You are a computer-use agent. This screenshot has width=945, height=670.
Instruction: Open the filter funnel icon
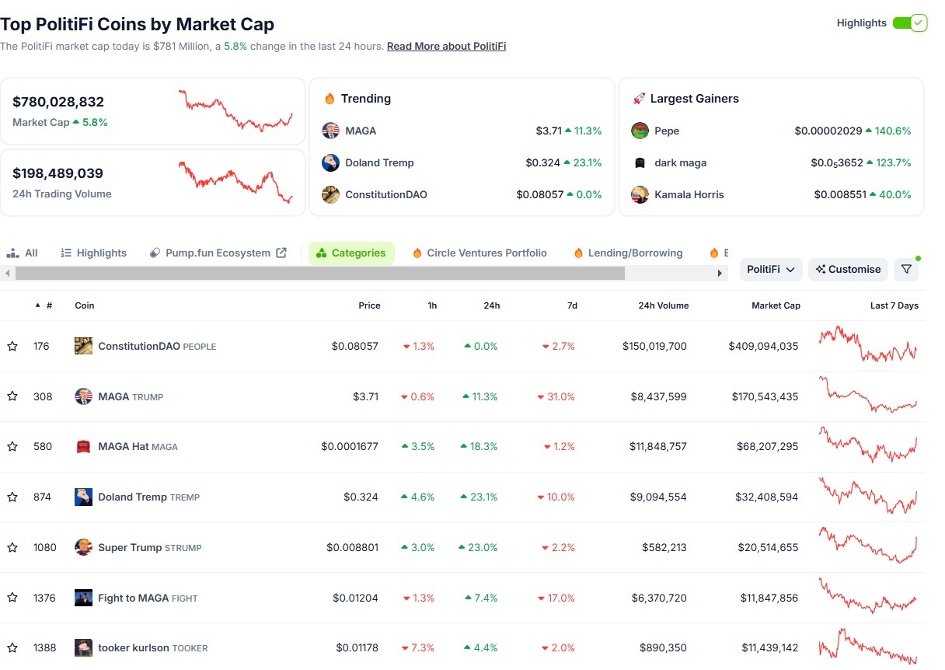pyautogui.click(x=906, y=269)
